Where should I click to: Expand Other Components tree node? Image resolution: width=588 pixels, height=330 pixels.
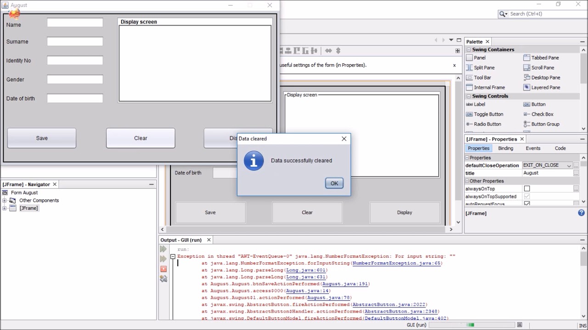5,200
